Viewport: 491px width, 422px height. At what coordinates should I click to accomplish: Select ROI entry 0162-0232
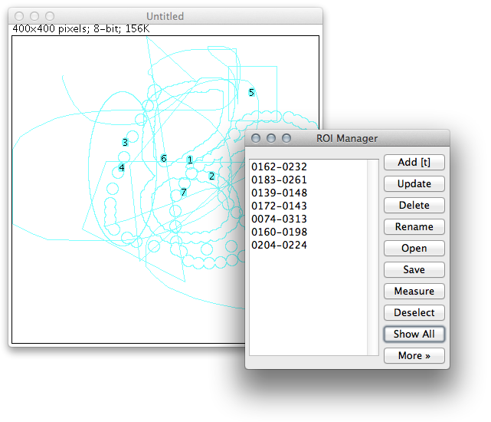[308, 166]
